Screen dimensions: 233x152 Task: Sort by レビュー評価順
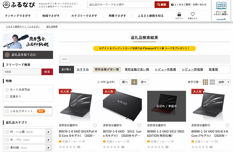[x=193, y=70]
